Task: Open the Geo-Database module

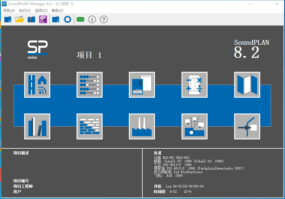Action: [x=37, y=85]
